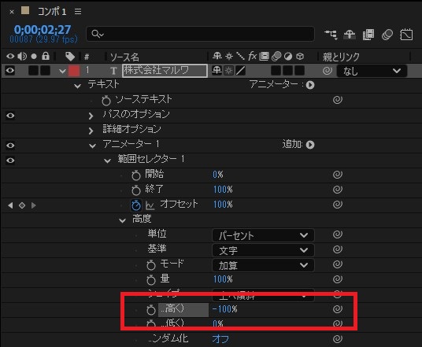Open the コンポ 1 panel menu
Screen dimensions: 422x347
tap(78, 12)
